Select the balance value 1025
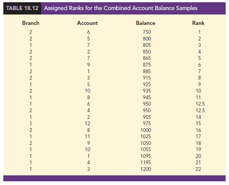 point(146,137)
